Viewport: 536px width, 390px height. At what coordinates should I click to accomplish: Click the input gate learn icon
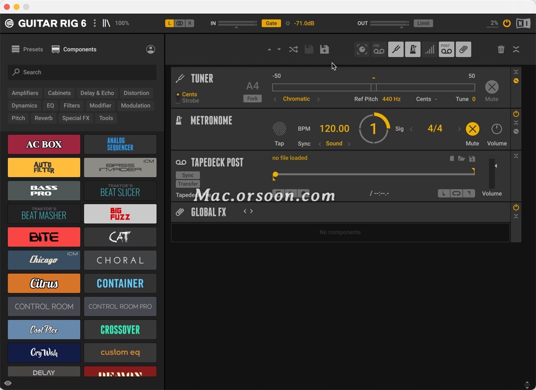click(x=287, y=23)
